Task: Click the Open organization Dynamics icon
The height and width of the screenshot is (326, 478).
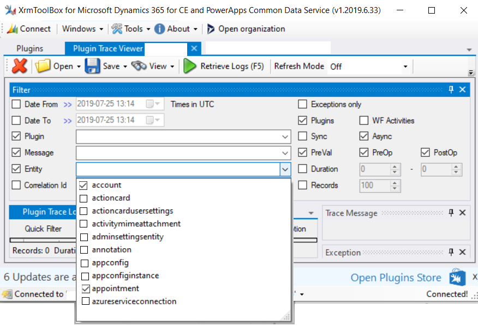Action: coord(210,29)
